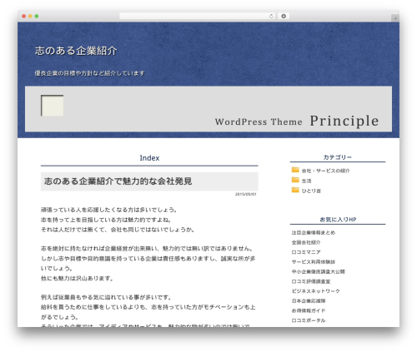Open a new tab with the plus button
Screen dimensions: 417x352
coord(395,18)
